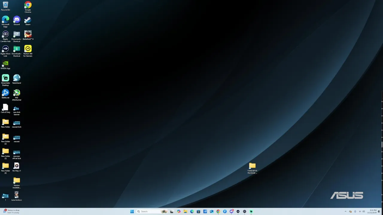
Task: Select the Steam desktop shortcut
Action: [28, 21]
